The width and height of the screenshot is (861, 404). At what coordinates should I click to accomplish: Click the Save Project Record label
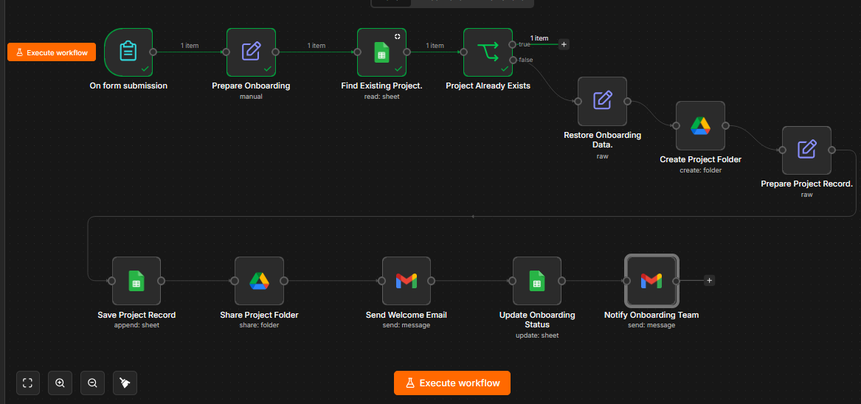click(136, 315)
